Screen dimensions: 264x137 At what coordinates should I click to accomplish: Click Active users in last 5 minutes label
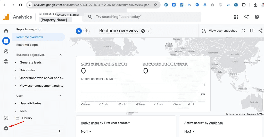tap(165, 64)
